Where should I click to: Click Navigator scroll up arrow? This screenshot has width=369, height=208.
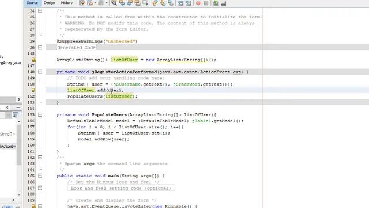pos(19,122)
